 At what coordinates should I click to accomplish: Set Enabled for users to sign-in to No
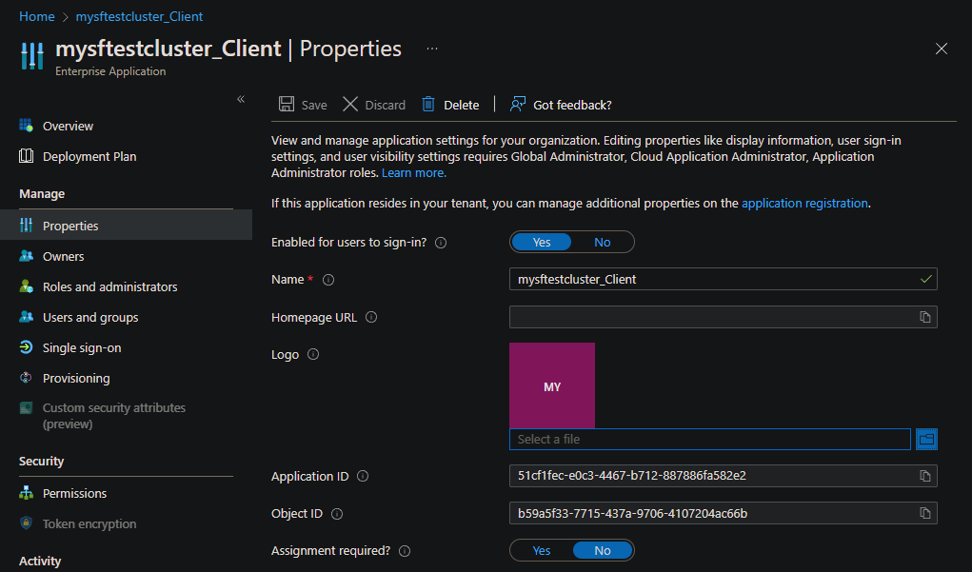602,243
